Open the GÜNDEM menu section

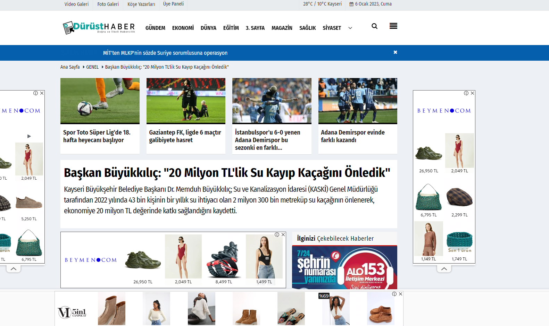(x=155, y=28)
